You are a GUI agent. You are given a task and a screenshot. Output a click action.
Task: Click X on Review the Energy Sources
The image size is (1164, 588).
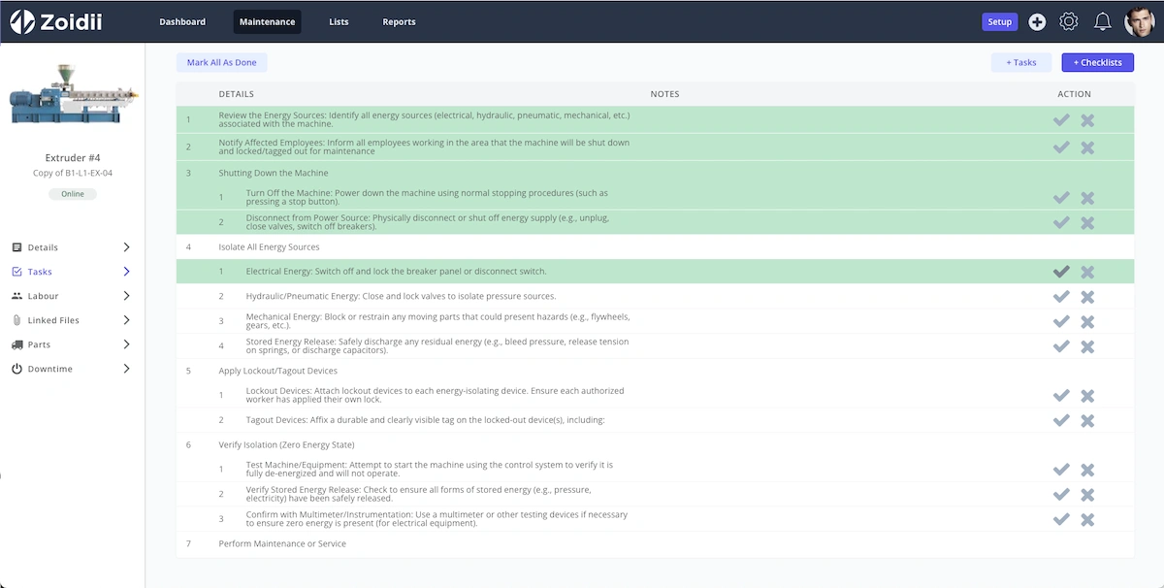(x=1087, y=120)
